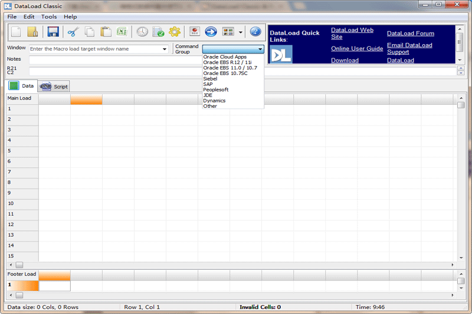Click Main Load horizontal scrollbar right arrow
472x314 pixels.
452,265
